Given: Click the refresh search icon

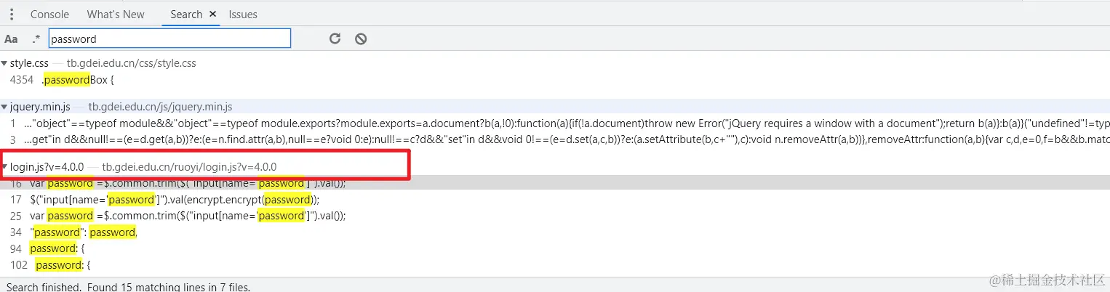Looking at the screenshot, I should point(335,39).
